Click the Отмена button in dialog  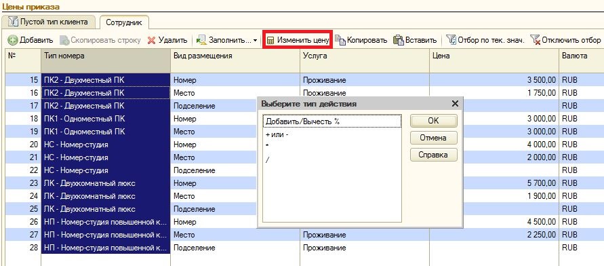point(433,138)
